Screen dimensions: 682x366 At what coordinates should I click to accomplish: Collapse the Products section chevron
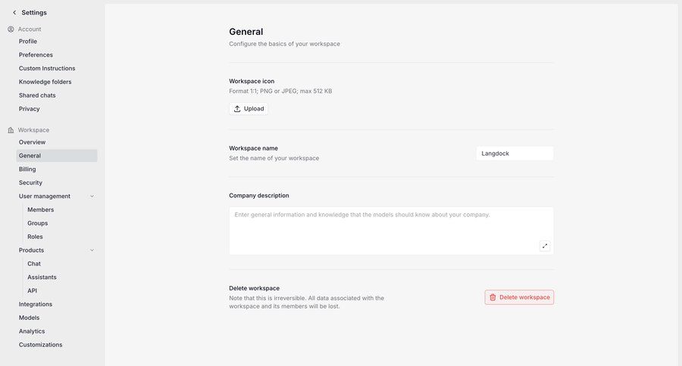pyautogui.click(x=92, y=250)
